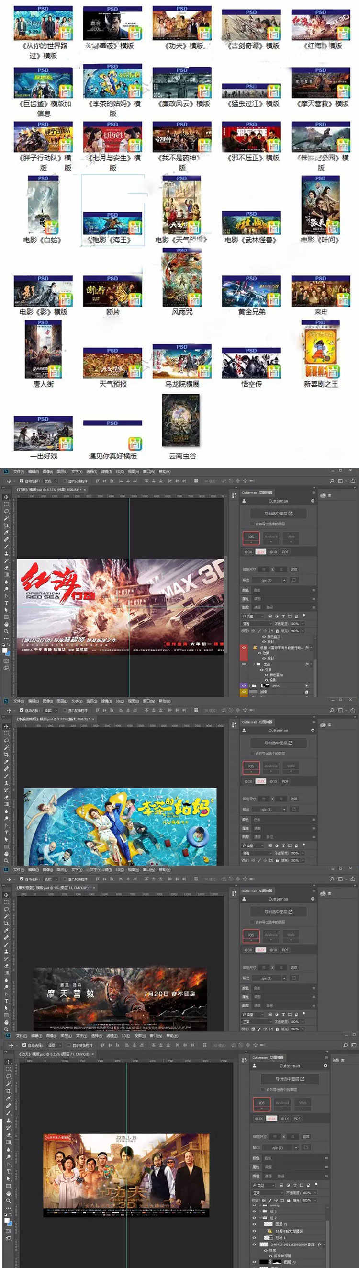This screenshot has width=359, height=1268.
Task: Enable 显示变换控件 checkbox in the 功夫 window
Action: [69, 1045]
